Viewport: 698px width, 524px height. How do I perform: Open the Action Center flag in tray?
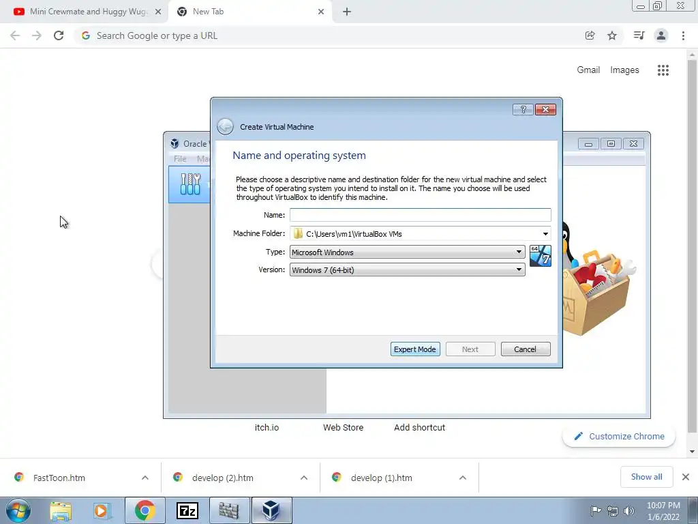pos(596,510)
